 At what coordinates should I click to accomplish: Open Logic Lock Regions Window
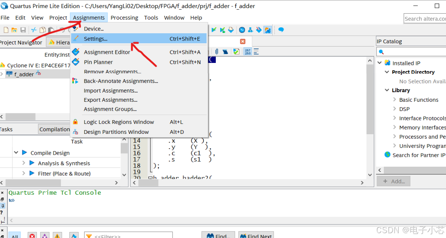coord(139,122)
